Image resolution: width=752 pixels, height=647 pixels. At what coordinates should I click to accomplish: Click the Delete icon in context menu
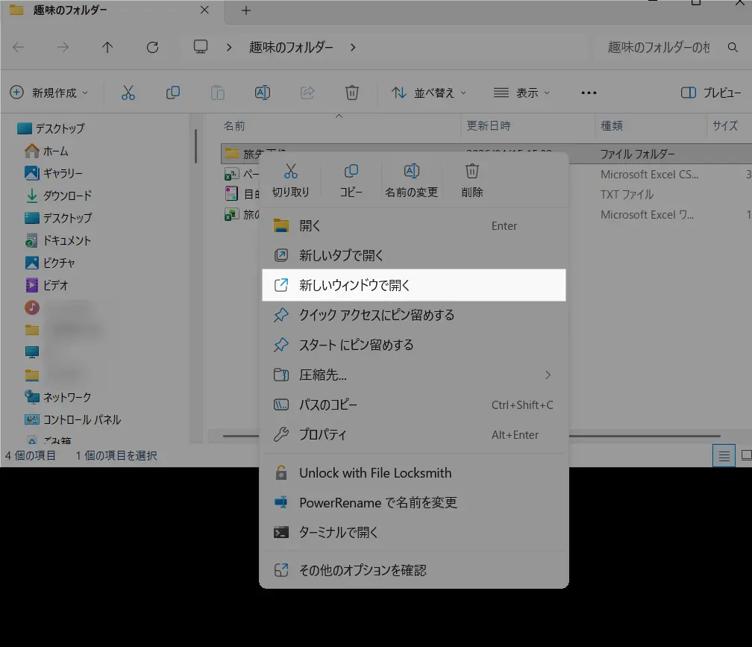tap(471, 172)
